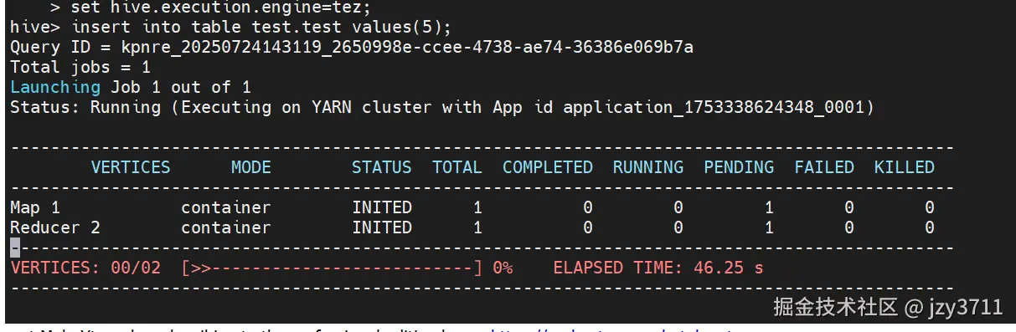
Task: Click the FAILED column header
Action: pyautogui.click(x=824, y=167)
